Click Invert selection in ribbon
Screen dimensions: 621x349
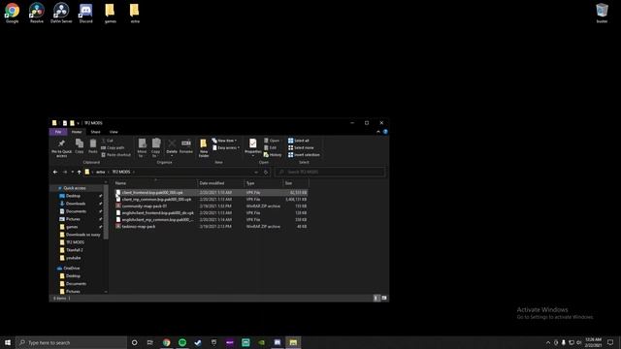click(x=304, y=155)
